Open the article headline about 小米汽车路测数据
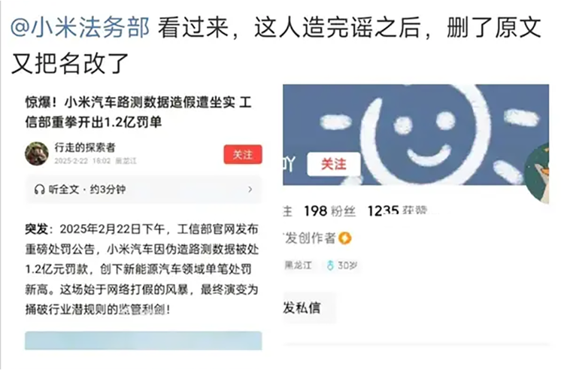The image size is (564, 370). tap(138, 113)
